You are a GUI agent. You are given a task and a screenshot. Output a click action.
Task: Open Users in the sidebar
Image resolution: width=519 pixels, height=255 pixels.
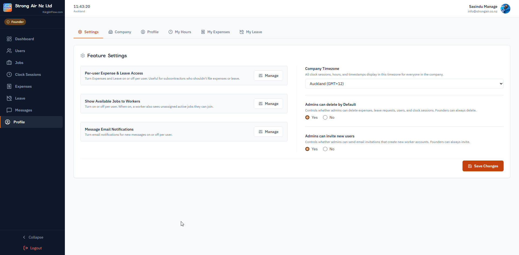pos(31,51)
